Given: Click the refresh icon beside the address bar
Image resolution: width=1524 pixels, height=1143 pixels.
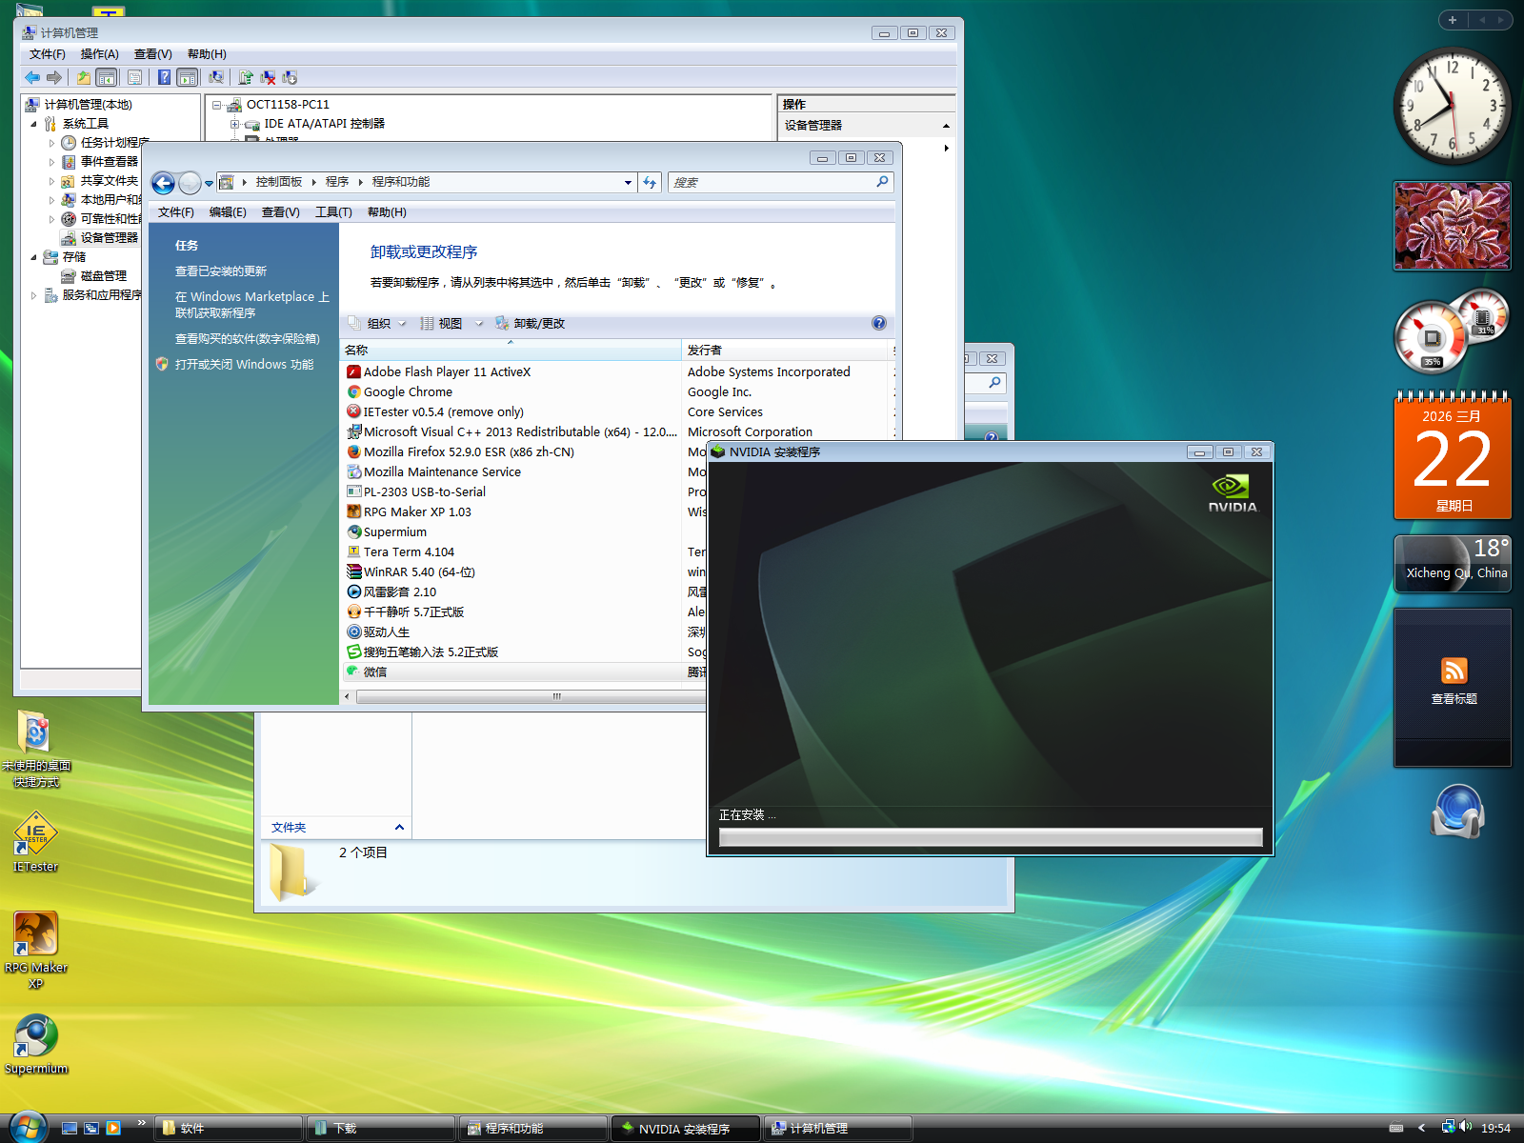Looking at the screenshot, I should coord(650,182).
